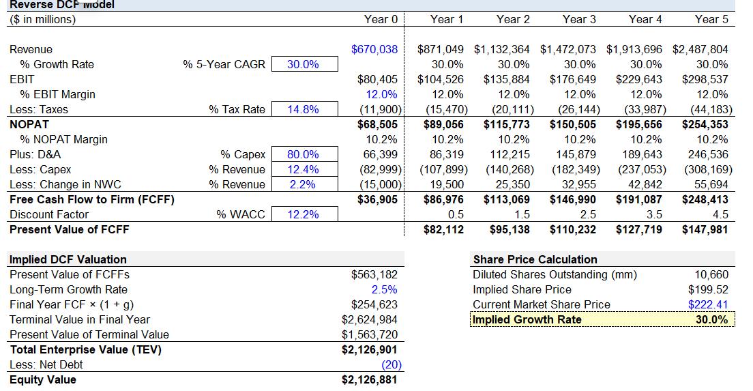Select the Equity Value $2,126,881 cell
The width and height of the screenshot is (753, 391).
tap(370, 379)
